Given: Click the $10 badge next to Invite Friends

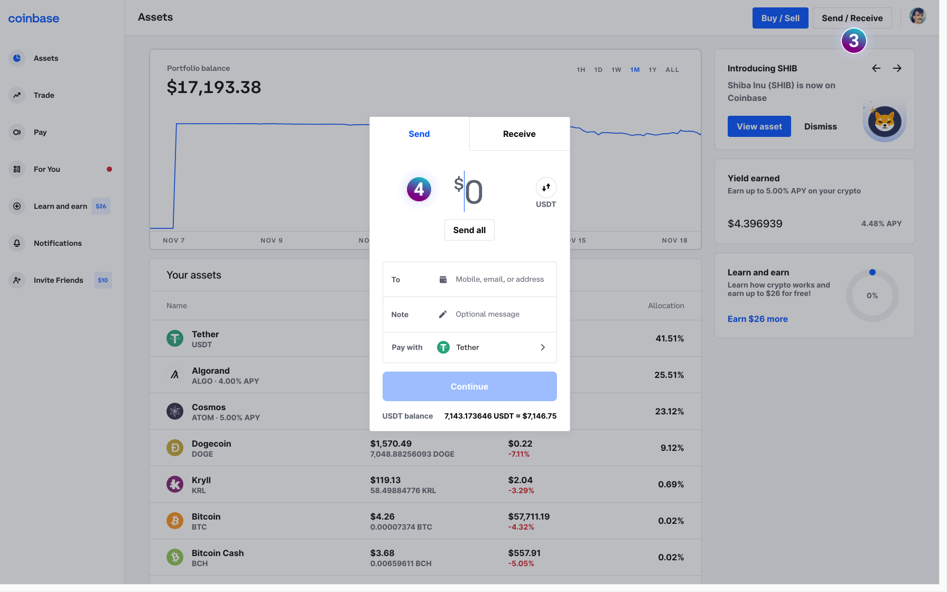Looking at the screenshot, I should [103, 280].
